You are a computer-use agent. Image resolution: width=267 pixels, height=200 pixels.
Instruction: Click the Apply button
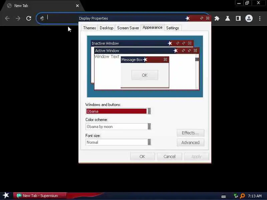[x=197, y=156]
